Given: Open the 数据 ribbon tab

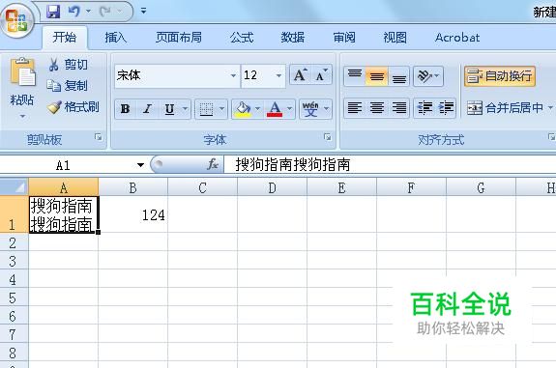Looking at the screenshot, I should pyautogui.click(x=293, y=38).
